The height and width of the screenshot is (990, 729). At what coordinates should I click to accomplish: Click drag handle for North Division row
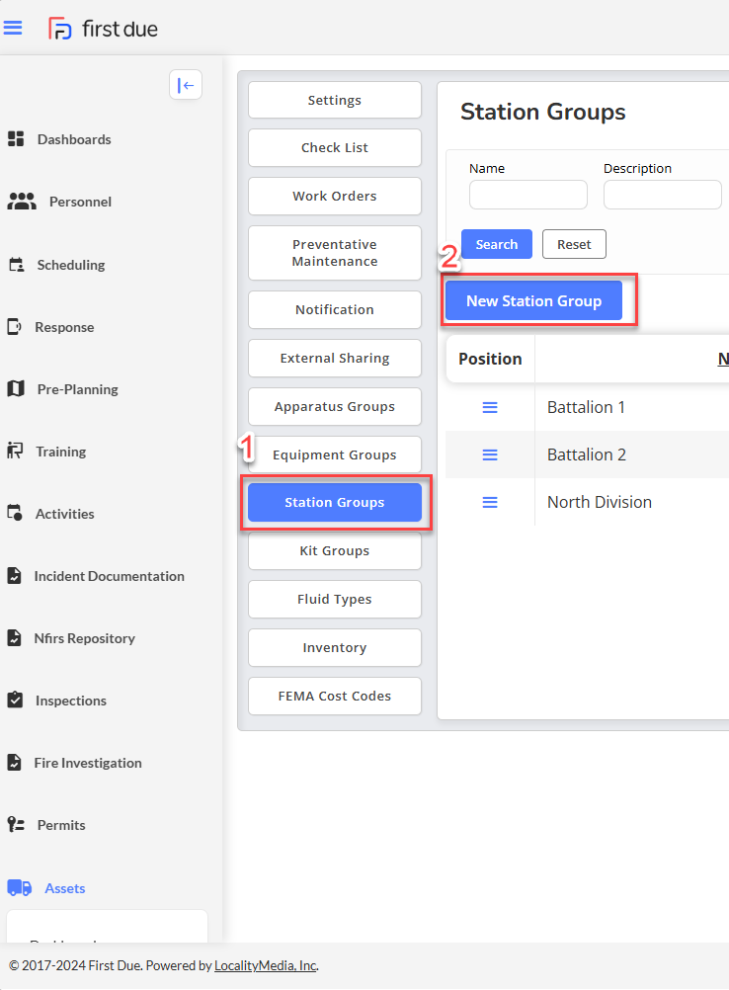[490, 502]
